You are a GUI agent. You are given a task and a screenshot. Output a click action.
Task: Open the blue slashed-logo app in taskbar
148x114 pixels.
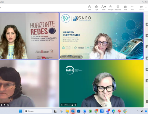click(102, 111)
